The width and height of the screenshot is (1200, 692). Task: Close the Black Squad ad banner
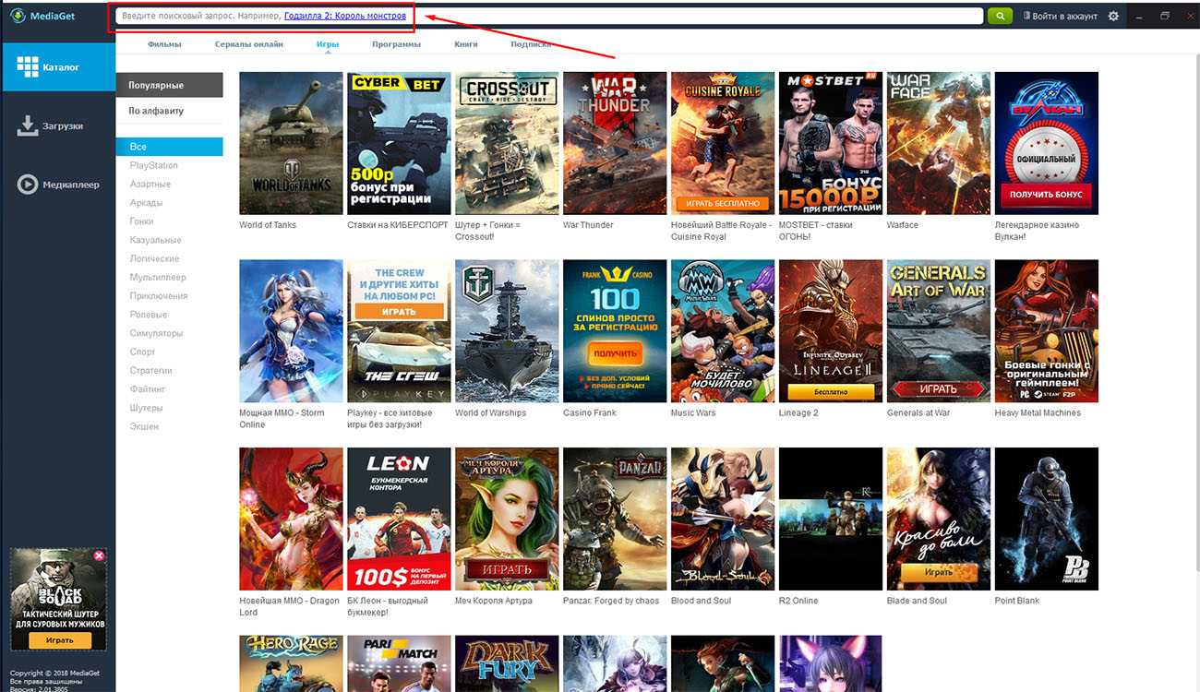coord(99,555)
